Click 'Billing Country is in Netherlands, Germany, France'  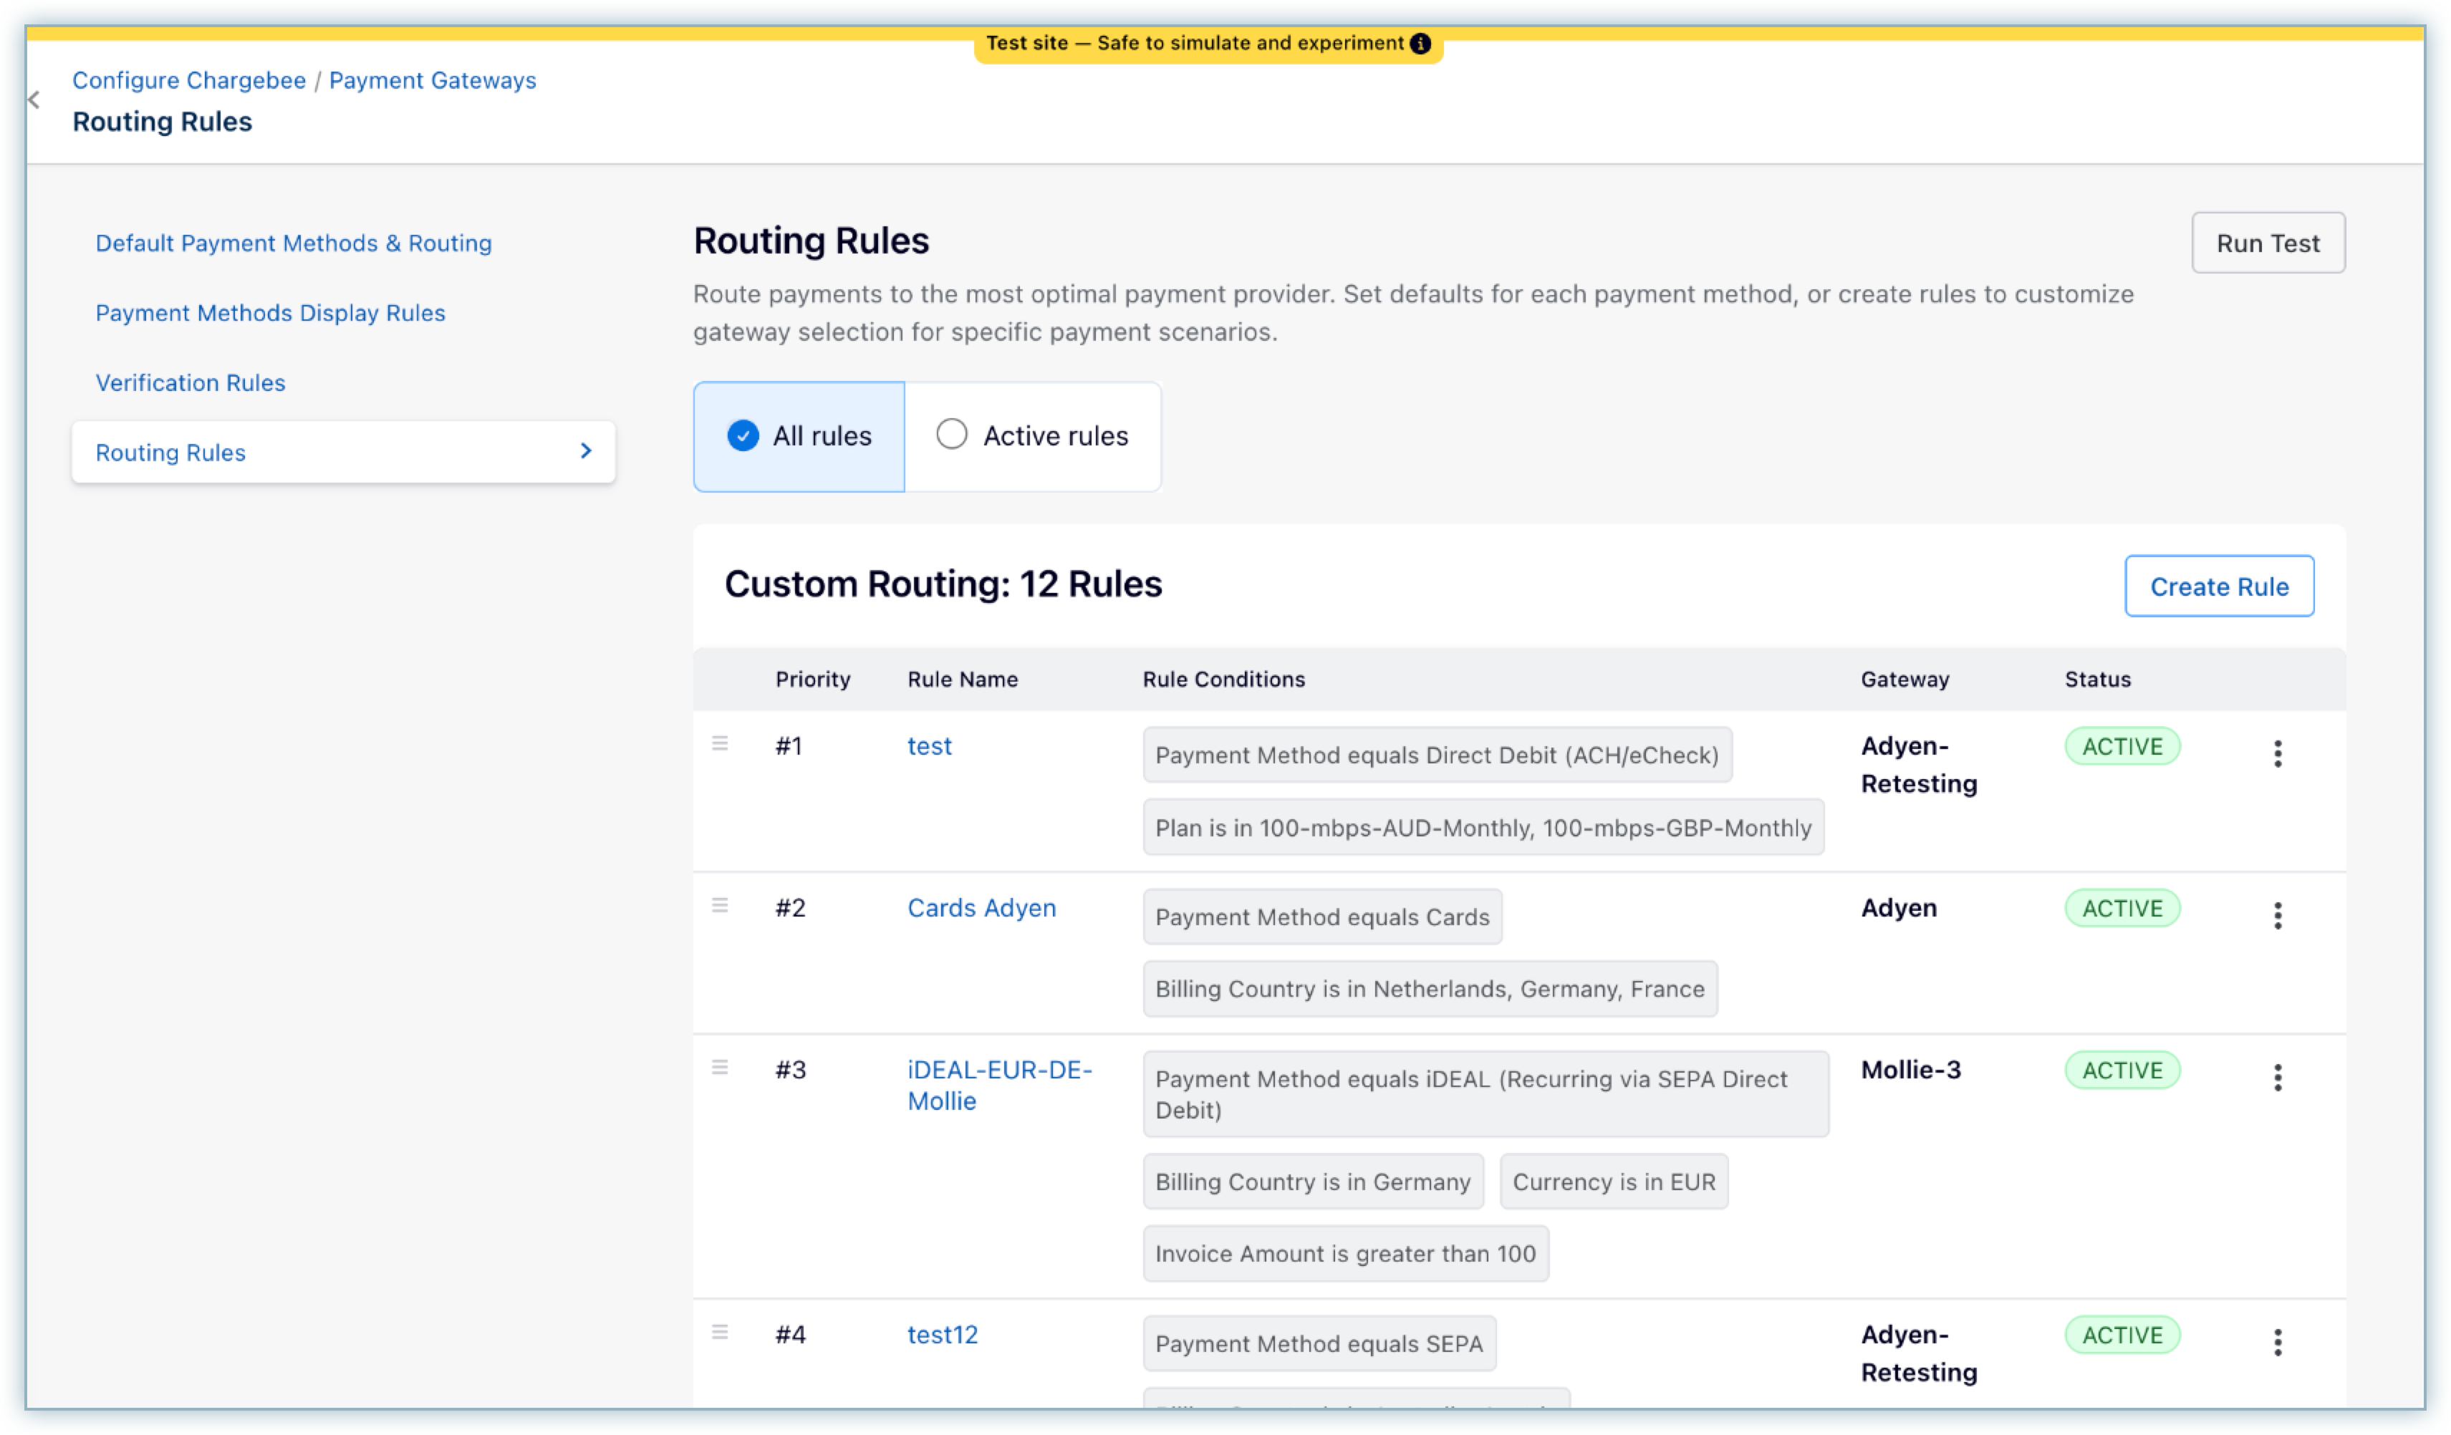pyautogui.click(x=1430, y=990)
